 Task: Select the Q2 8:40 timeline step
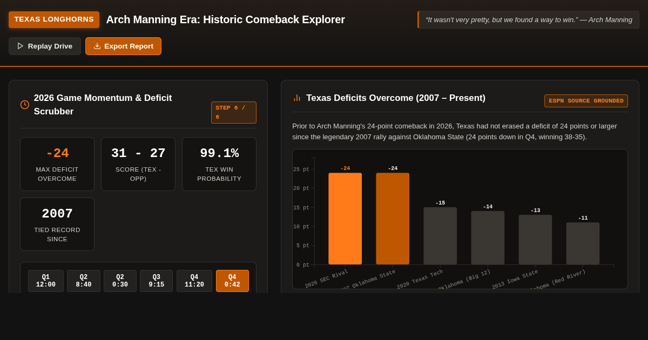[84, 281]
